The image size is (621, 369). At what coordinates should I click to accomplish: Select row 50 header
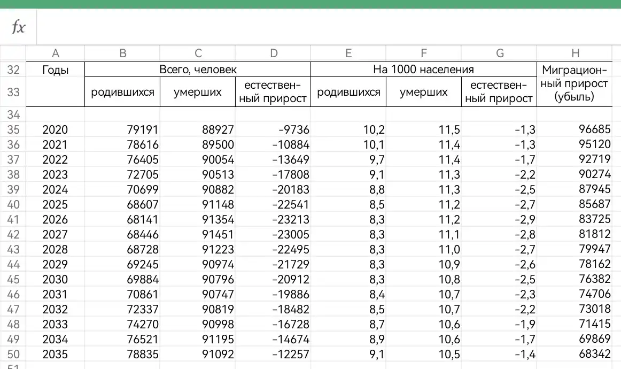point(13,355)
